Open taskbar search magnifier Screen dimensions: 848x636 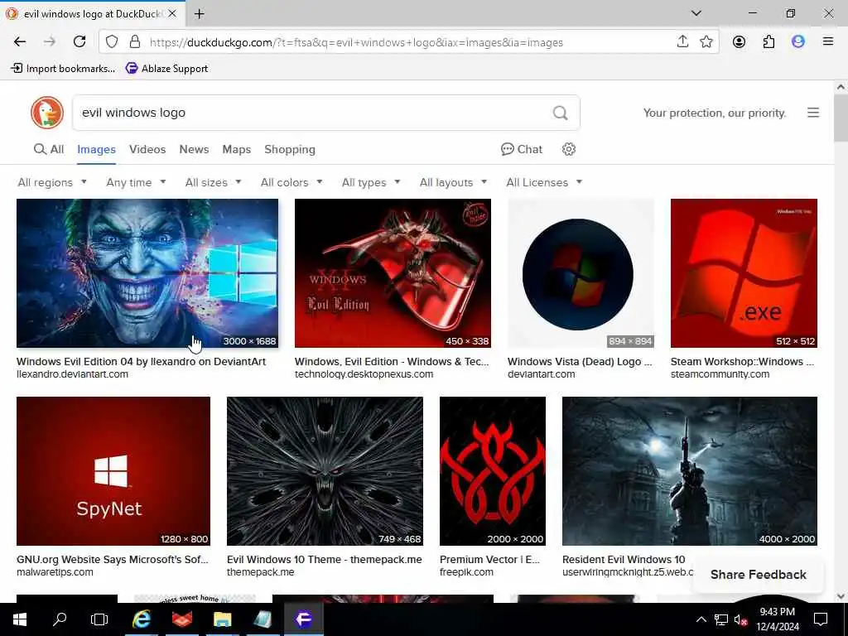point(60,619)
